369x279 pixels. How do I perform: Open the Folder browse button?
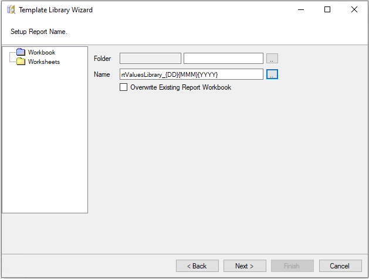click(x=272, y=58)
